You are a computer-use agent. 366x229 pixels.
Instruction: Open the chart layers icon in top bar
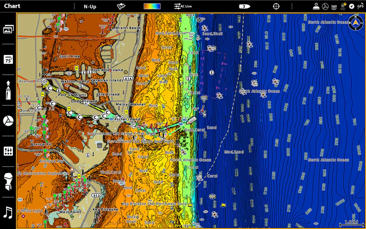(x=121, y=6)
